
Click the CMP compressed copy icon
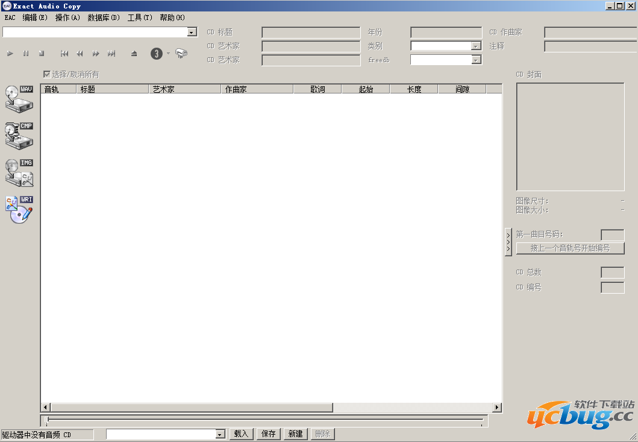coord(19,135)
